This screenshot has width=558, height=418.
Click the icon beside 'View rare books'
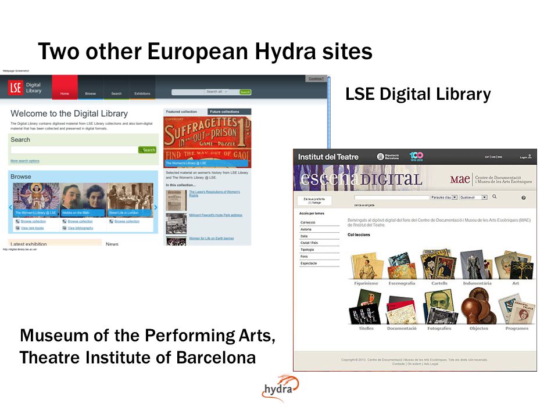[x=17, y=228]
